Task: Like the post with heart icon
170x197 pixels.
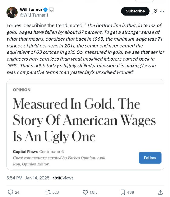Action: 85,192
